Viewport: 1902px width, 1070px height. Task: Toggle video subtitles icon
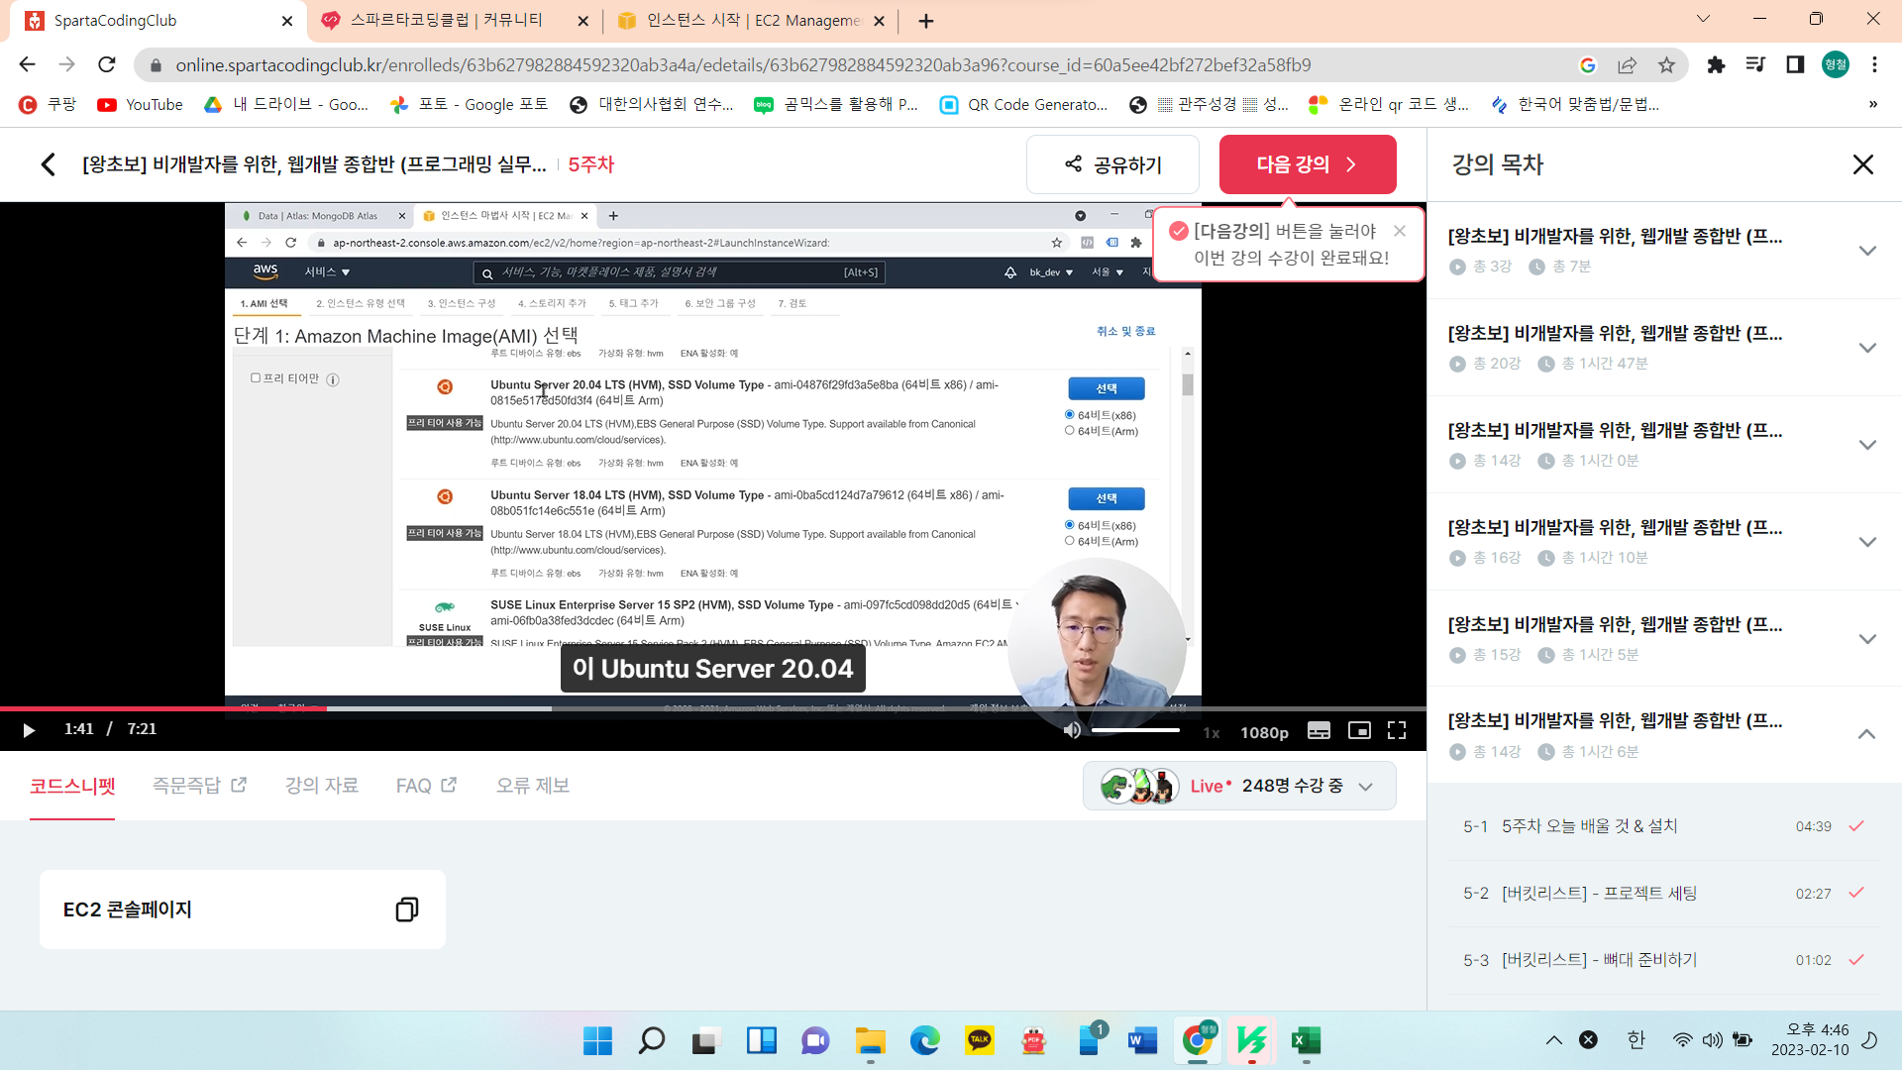tap(1319, 730)
